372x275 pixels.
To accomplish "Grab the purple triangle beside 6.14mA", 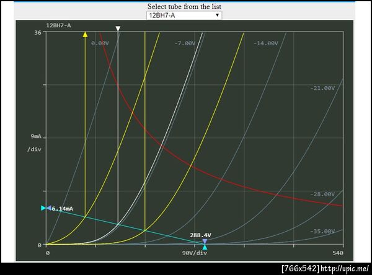I will 48,208.
